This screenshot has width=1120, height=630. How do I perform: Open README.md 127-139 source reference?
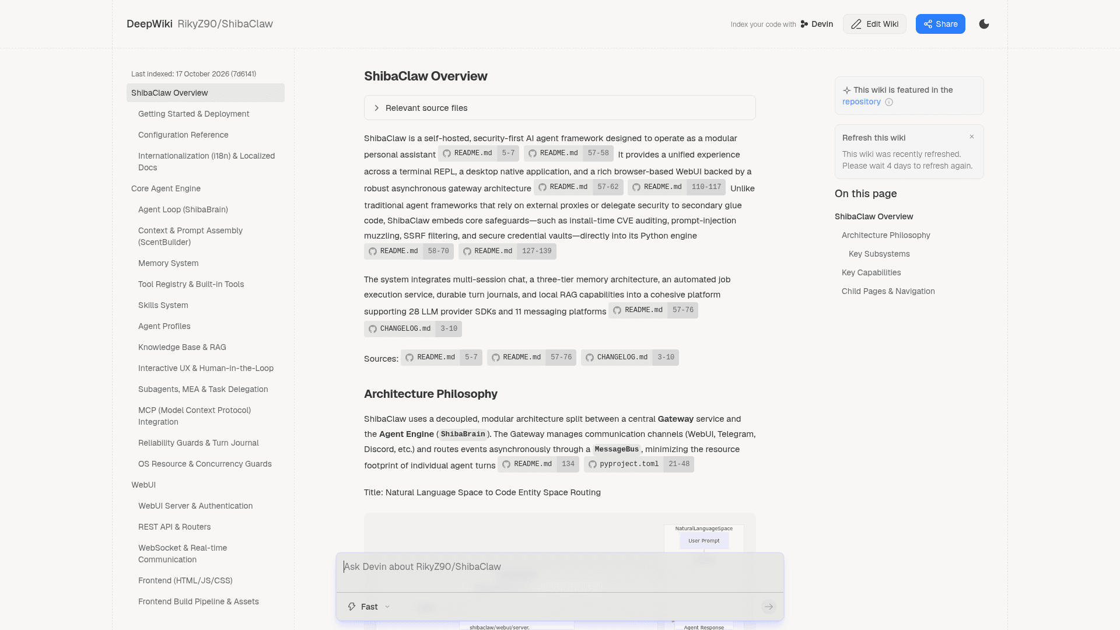pyautogui.click(x=508, y=251)
